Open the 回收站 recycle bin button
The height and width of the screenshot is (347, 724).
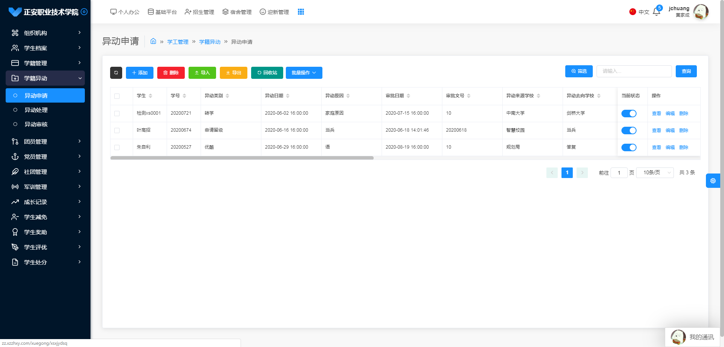(x=267, y=73)
